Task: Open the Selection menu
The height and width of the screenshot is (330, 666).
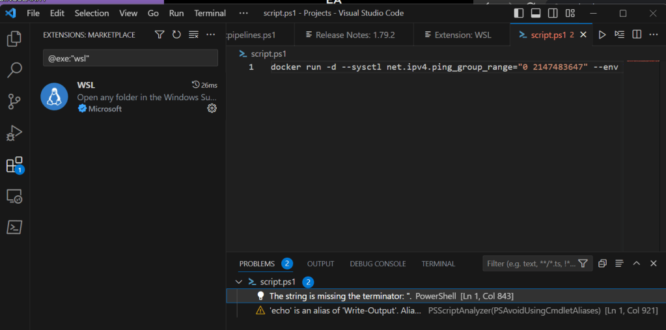Action: tap(92, 13)
